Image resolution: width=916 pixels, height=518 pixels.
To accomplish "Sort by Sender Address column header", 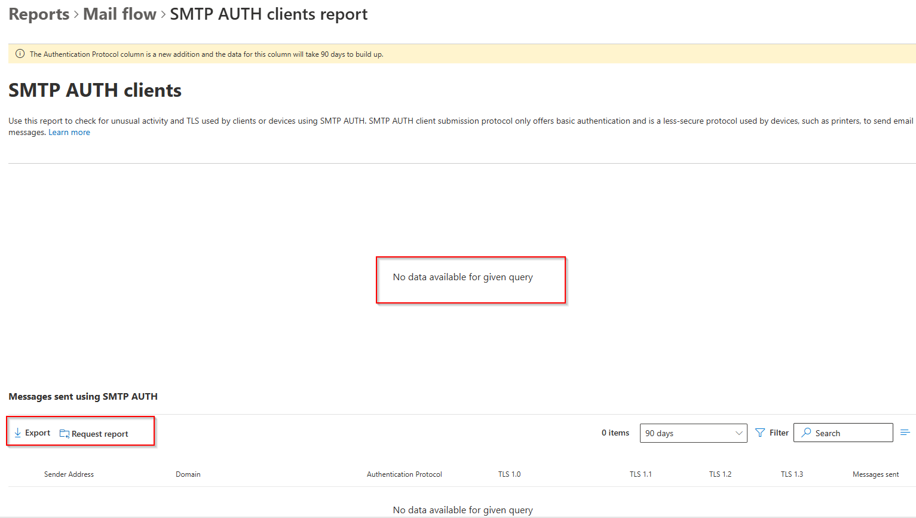I will point(69,474).
